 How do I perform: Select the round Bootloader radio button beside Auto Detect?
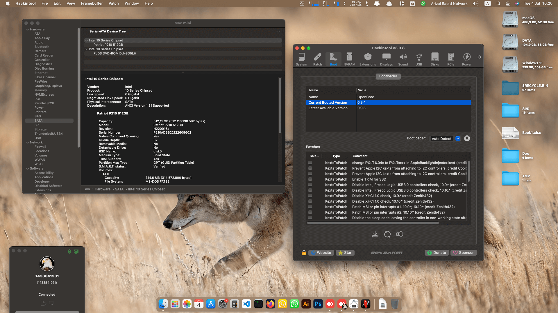pyautogui.click(x=467, y=139)
